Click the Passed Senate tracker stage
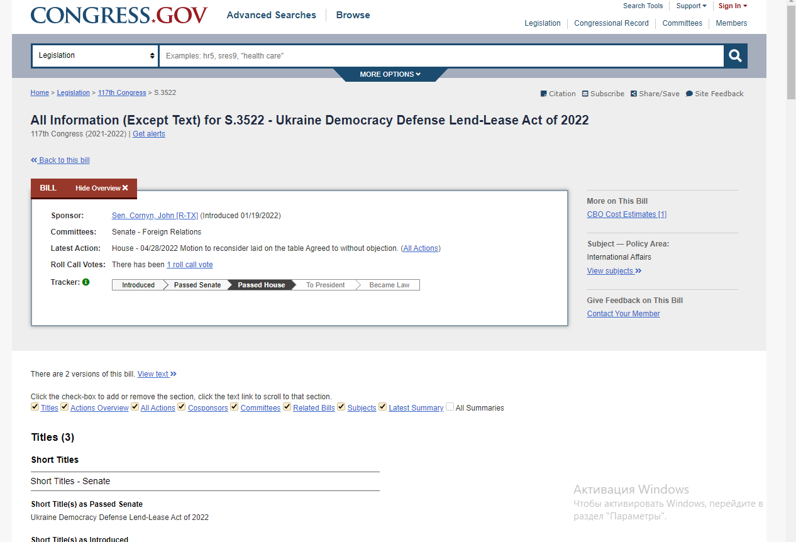The image size is (796, 542). [x=197, y=285]
